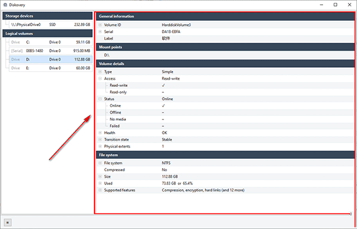Screen dimensions: 357x229
Task: Expand the Health row
Action: 100,133
